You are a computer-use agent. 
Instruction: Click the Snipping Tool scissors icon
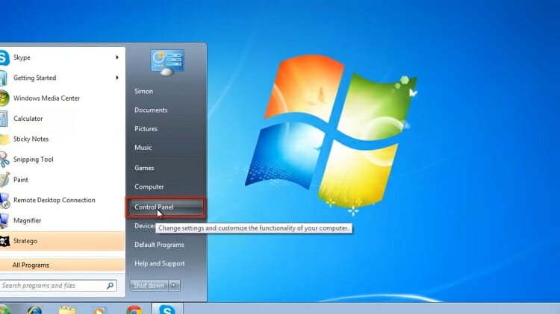click(x=4, y=160)
